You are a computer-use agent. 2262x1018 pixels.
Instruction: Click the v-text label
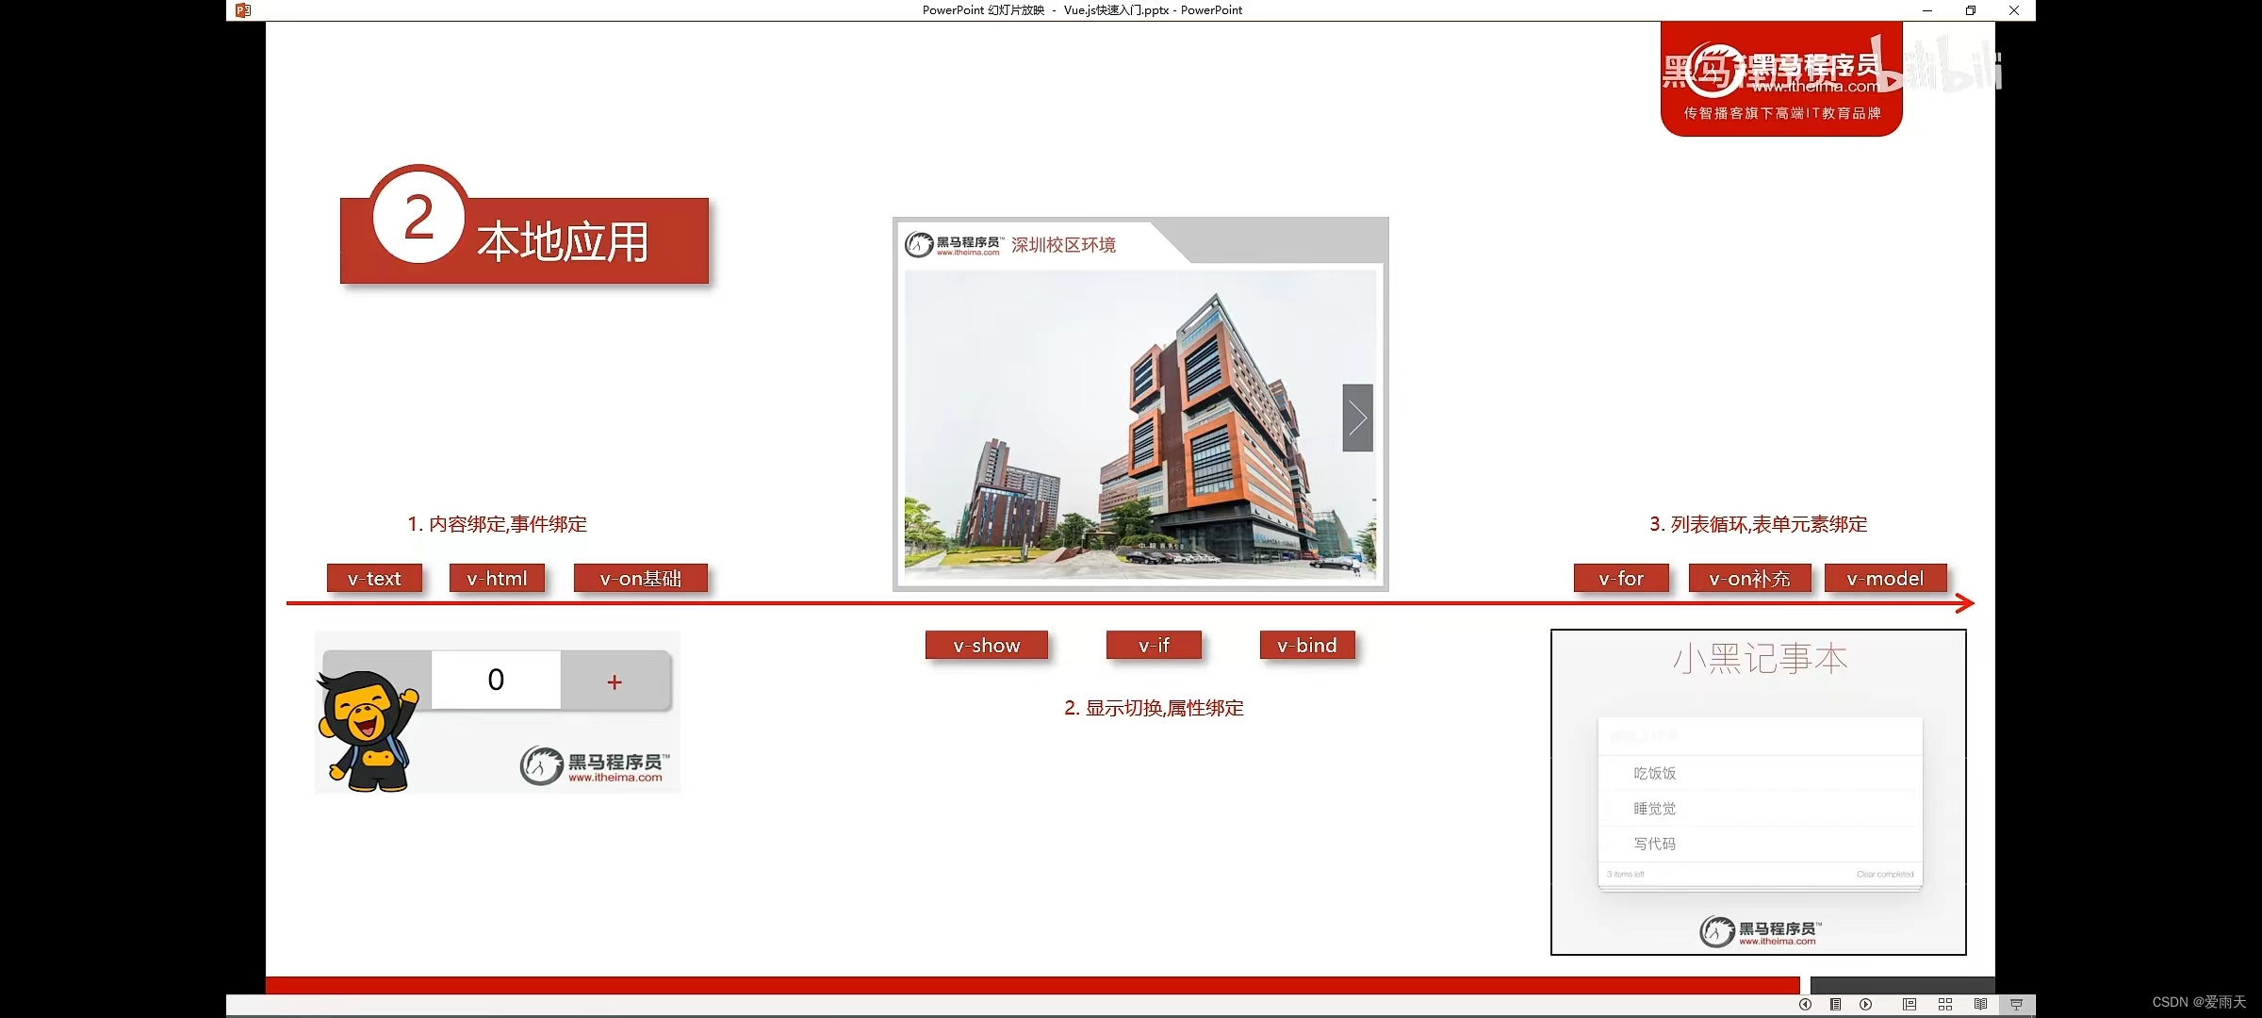click(x=374, y=579)
